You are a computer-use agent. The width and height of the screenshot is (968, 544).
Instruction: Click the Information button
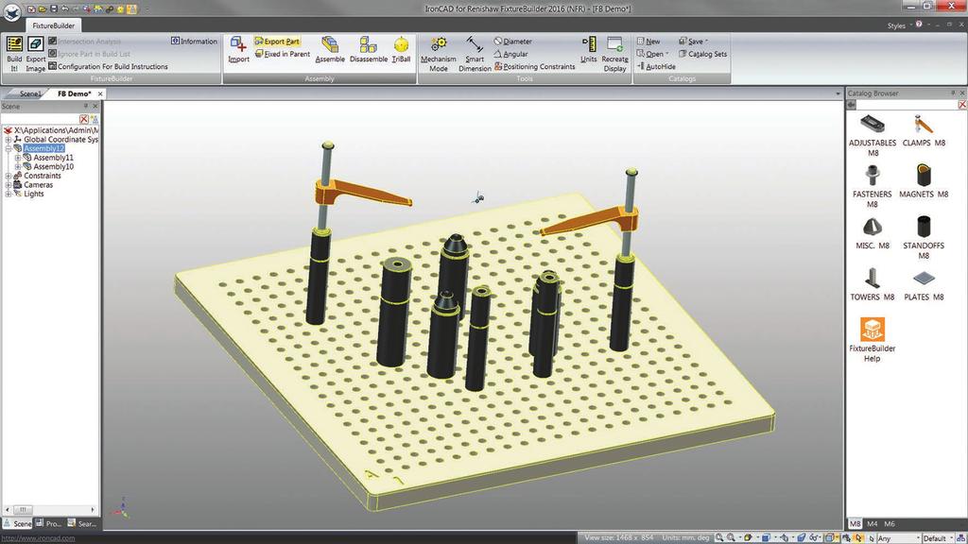(x=194, y=42)
